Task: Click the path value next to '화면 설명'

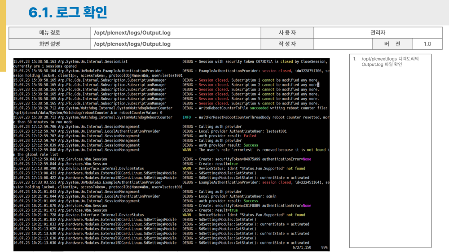Action: pos(132,44)
